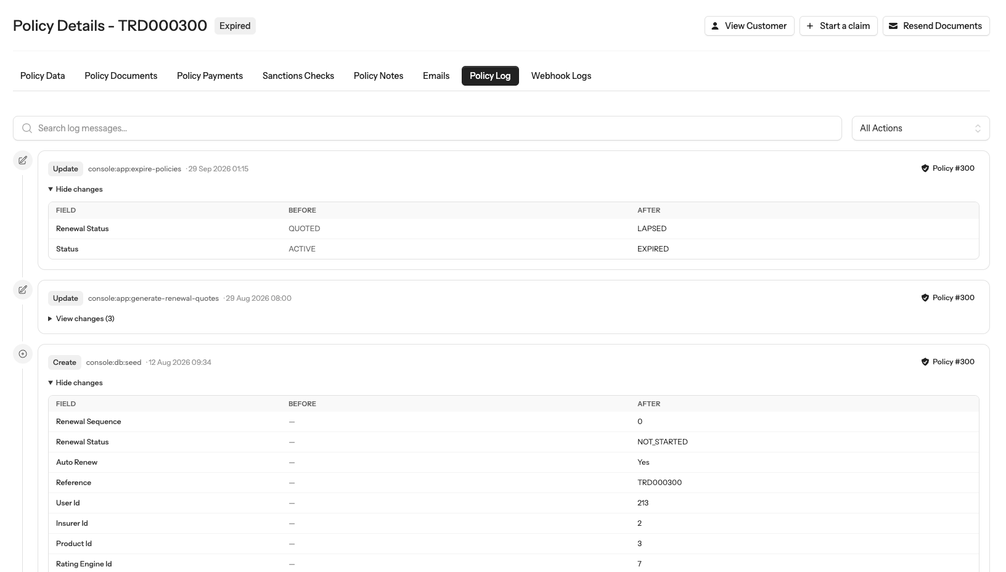Expand View changes (3) on renewal-quotes entry
This screenshot has height=572, width=1006.
click(81, 319)
